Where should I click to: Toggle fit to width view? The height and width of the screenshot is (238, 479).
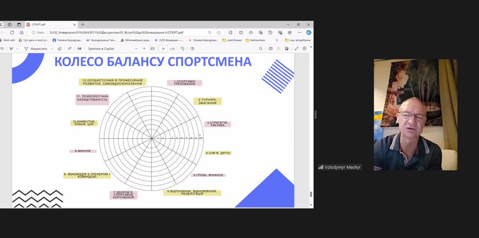point(152,49)
